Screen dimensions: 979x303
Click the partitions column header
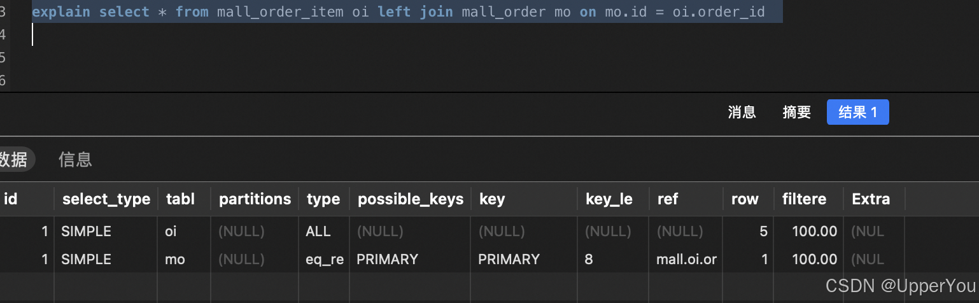[x=255, y=199]
